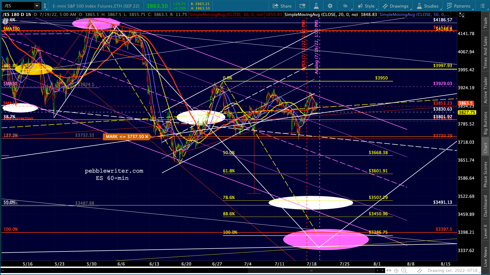The image size is (490, 275).
Task: Click the chart info card icon
Action: click(302, 6)
